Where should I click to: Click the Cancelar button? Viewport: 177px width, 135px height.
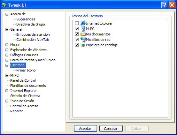pyautogui.click(x=111, y=129)
